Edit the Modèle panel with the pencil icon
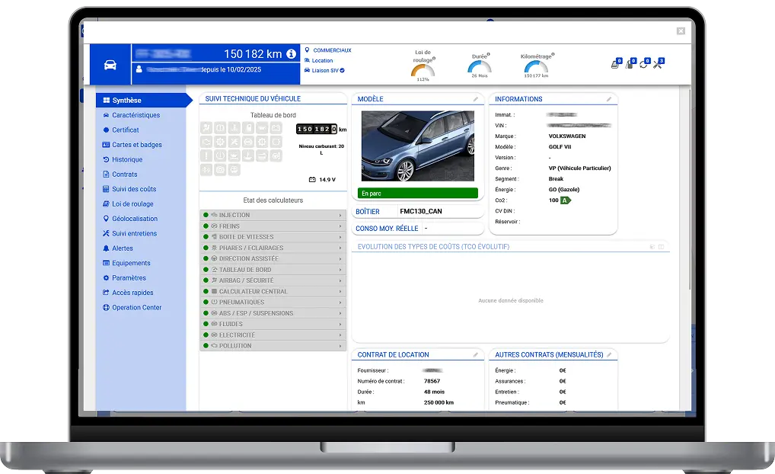 pyautogui.click(x=476, y=99)
